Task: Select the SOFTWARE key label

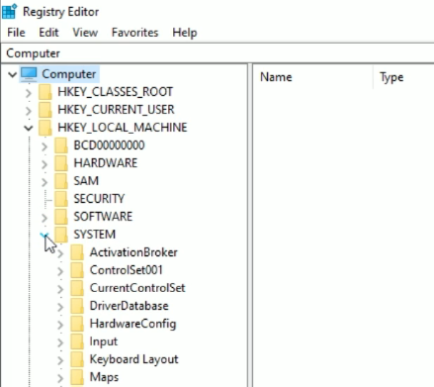Action: tap(103, 217)
